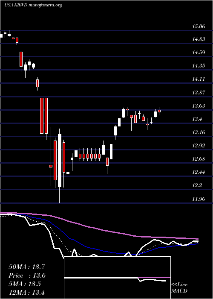The height and width of the screenshot is (299, 213).
Task: Click the 12MA : 13.4 reading
Action: click(26, 292)
